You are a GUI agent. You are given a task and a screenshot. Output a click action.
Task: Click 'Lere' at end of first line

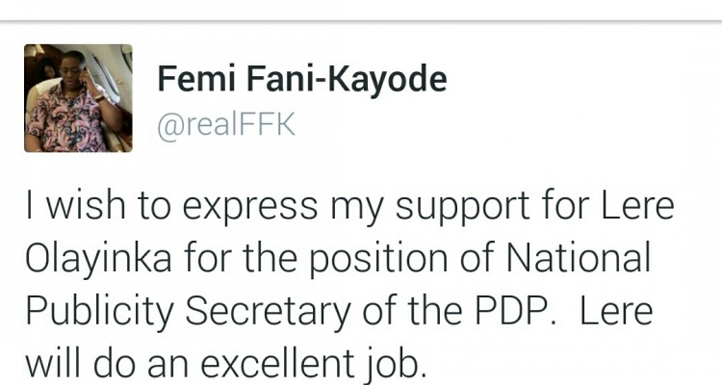tap(638, 205)
